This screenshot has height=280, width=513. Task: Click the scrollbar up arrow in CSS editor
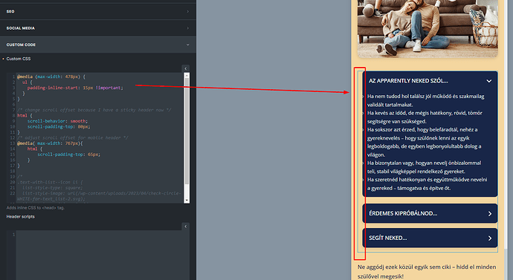[x=187, y=76]
